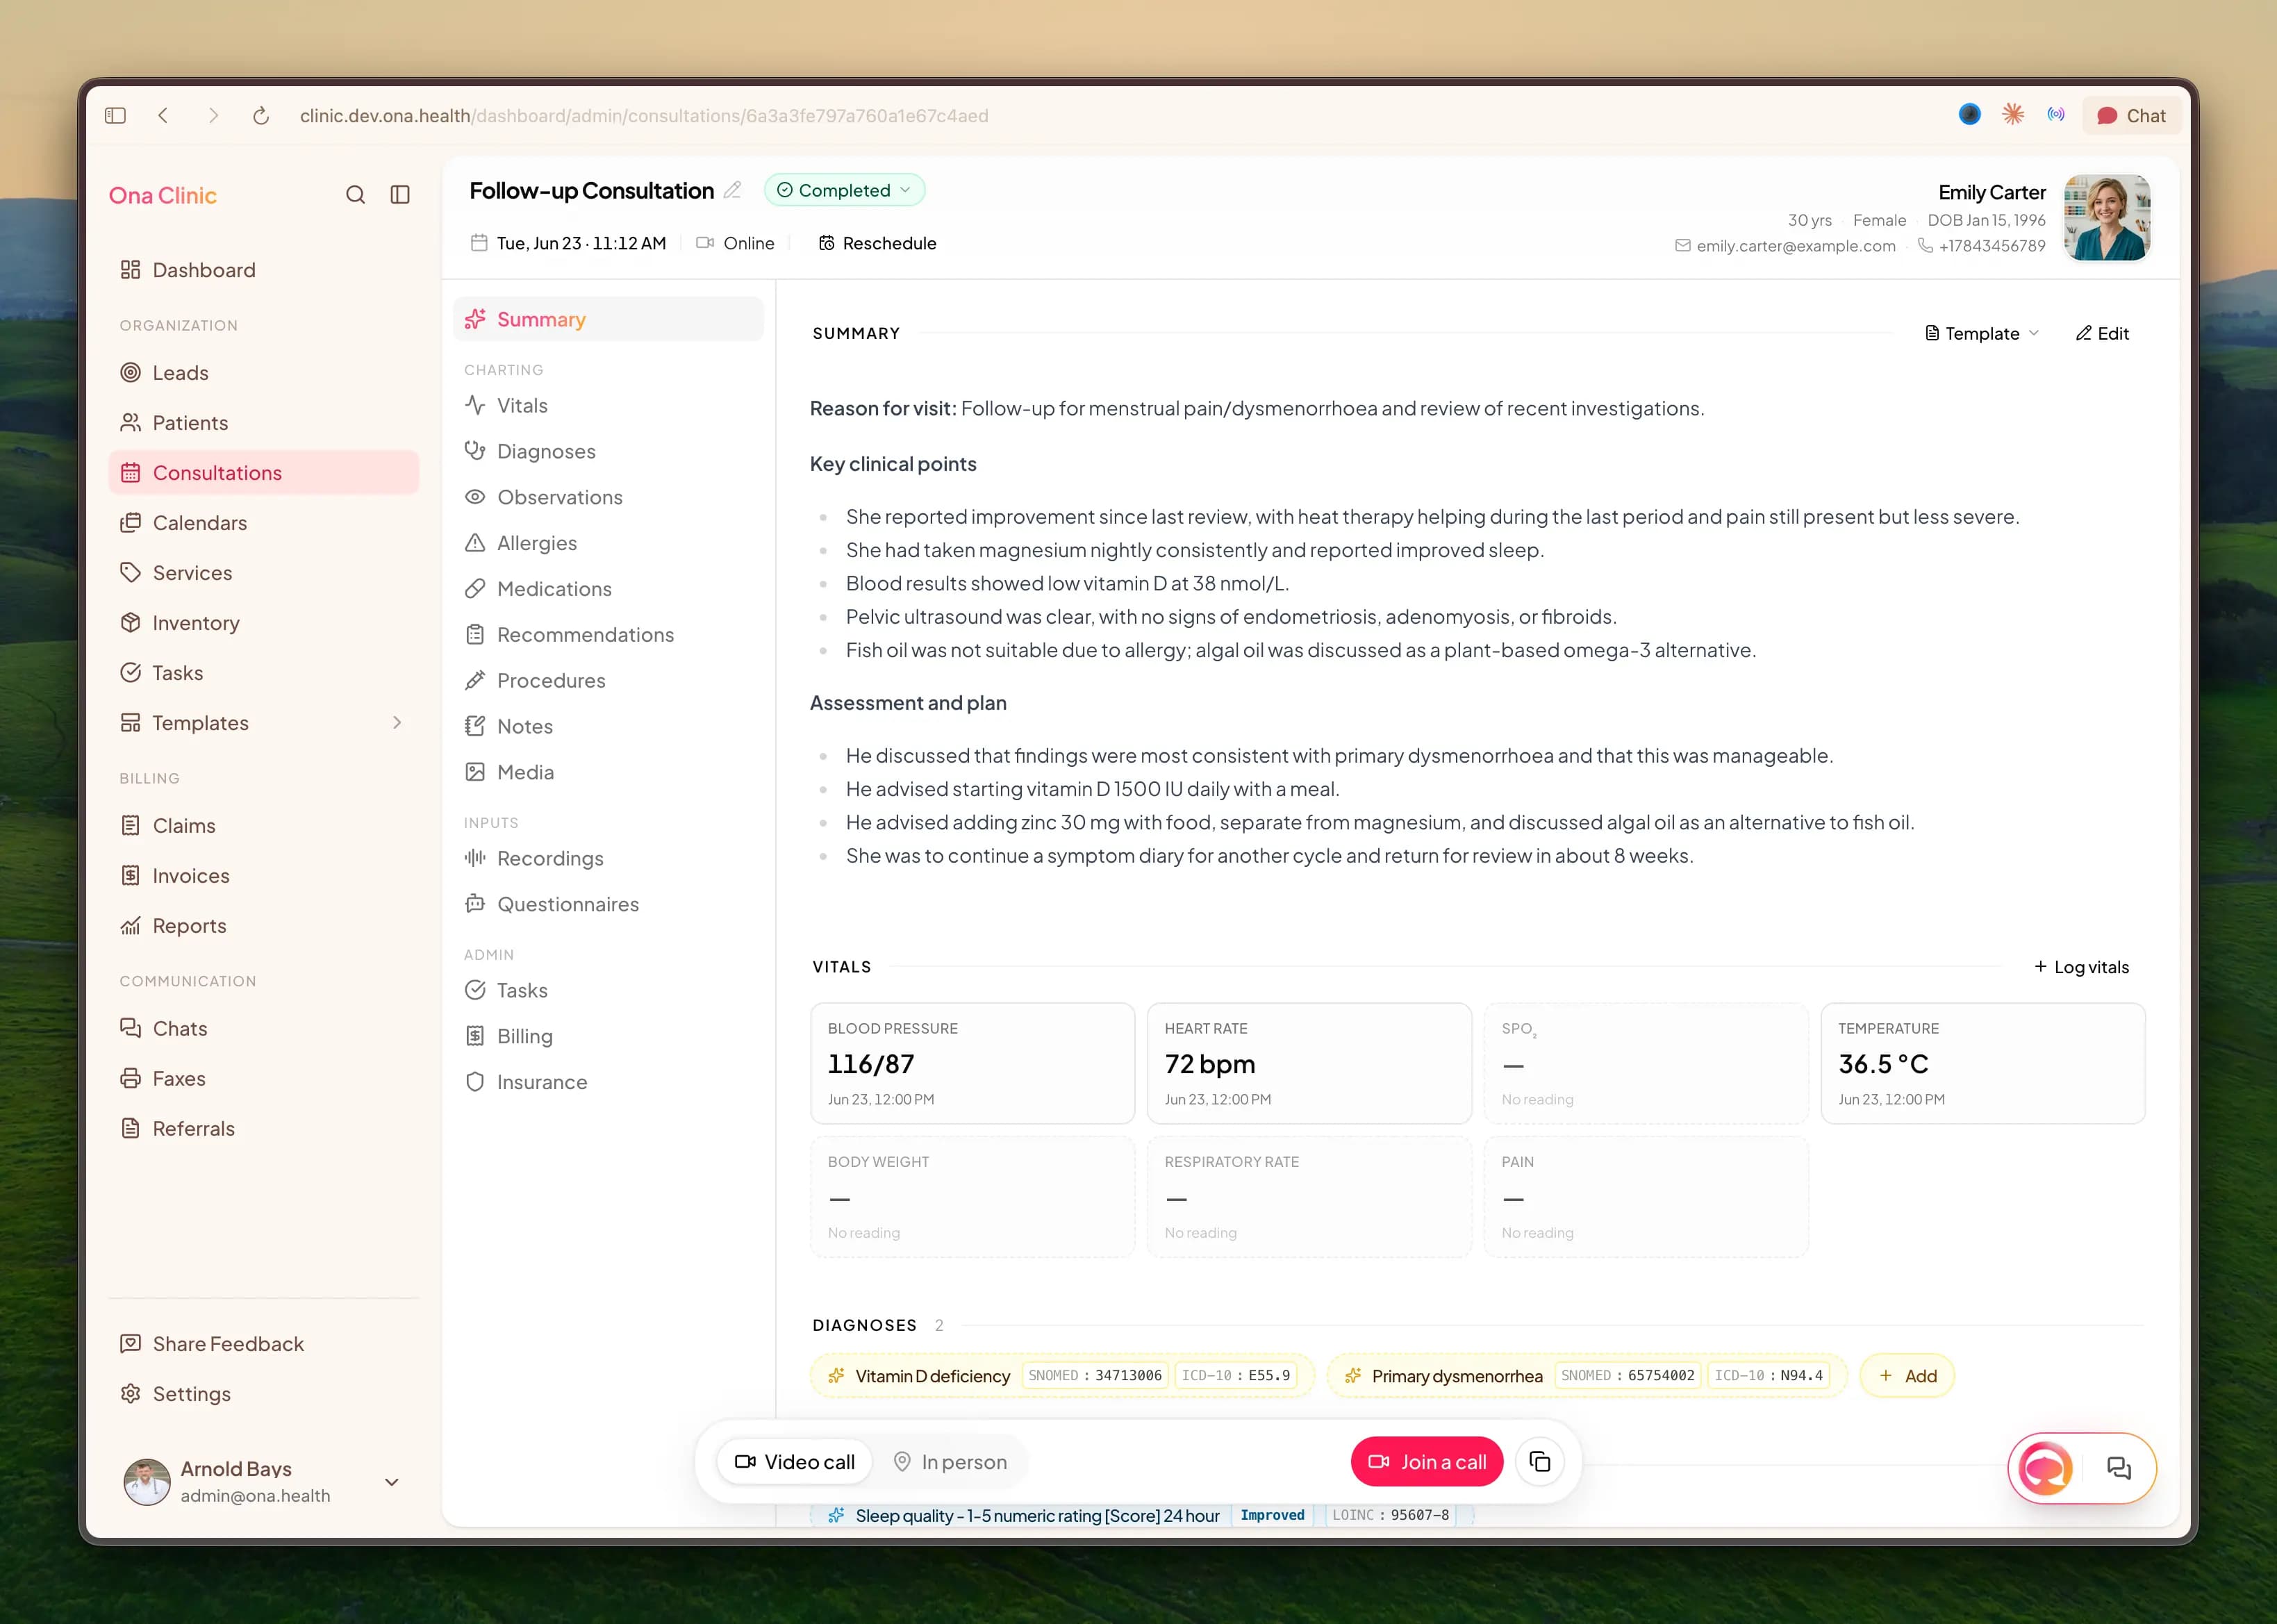Open Recordings under Inputs
This screenshot has height=1624, width=2277.
click(608, 859)
